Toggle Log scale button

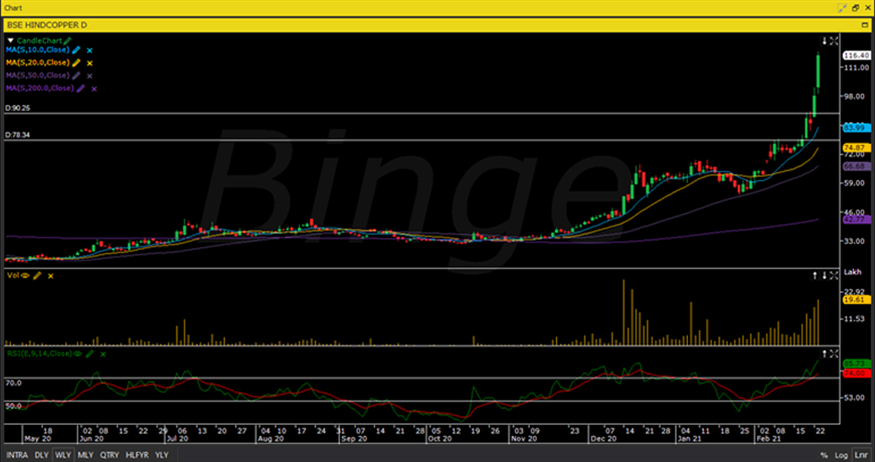coord(841,455)
